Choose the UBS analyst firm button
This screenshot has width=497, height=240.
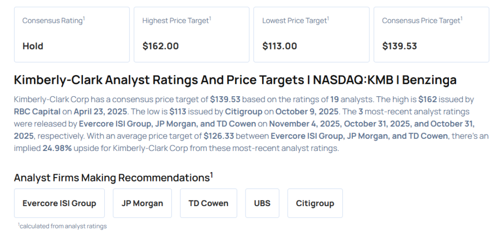(x=262, y=203)
